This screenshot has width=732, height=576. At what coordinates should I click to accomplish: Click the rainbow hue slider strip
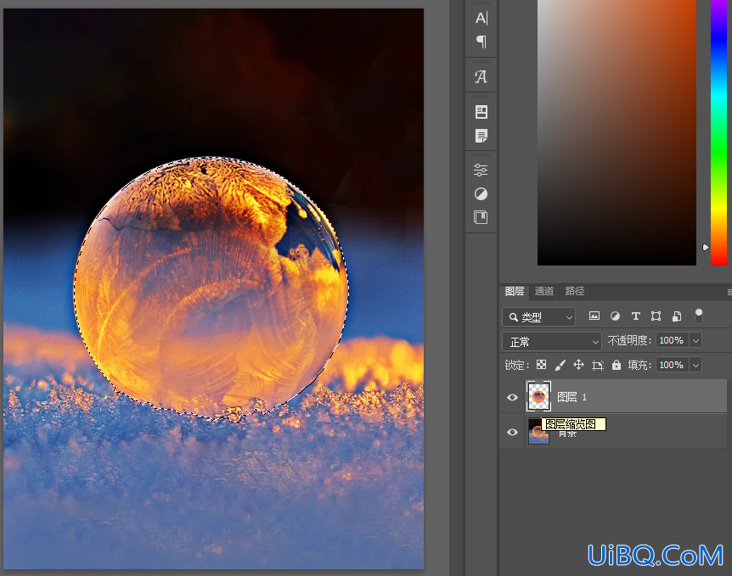(x=718, y=132)
